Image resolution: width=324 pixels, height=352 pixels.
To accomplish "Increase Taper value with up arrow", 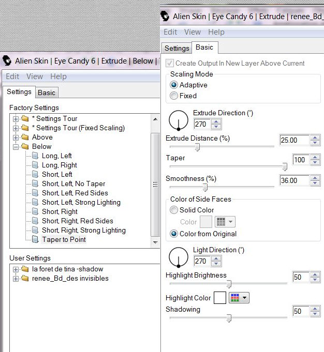I will [x=315, y=157].
